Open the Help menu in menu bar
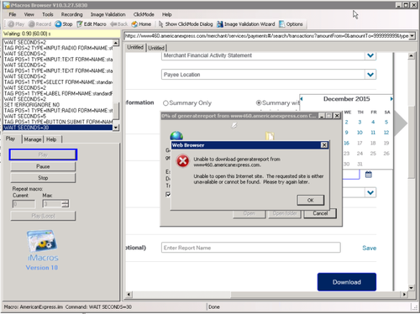Image resolution: width=420 pixels, height=314 pixels. 167,14
